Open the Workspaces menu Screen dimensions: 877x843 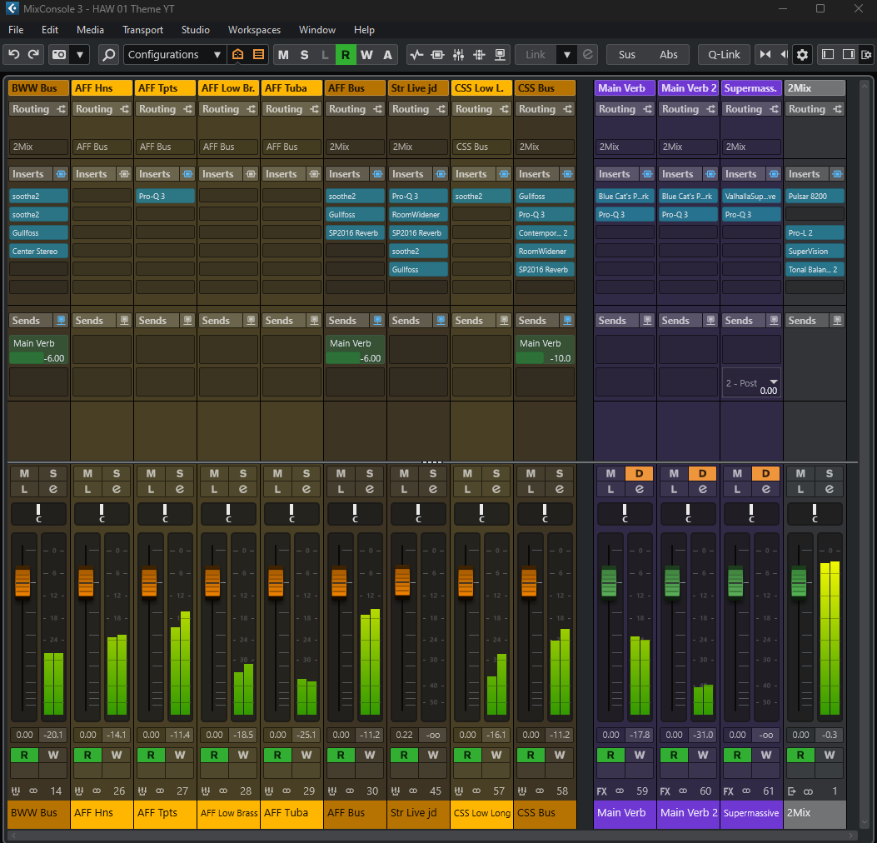pos(254,30)
